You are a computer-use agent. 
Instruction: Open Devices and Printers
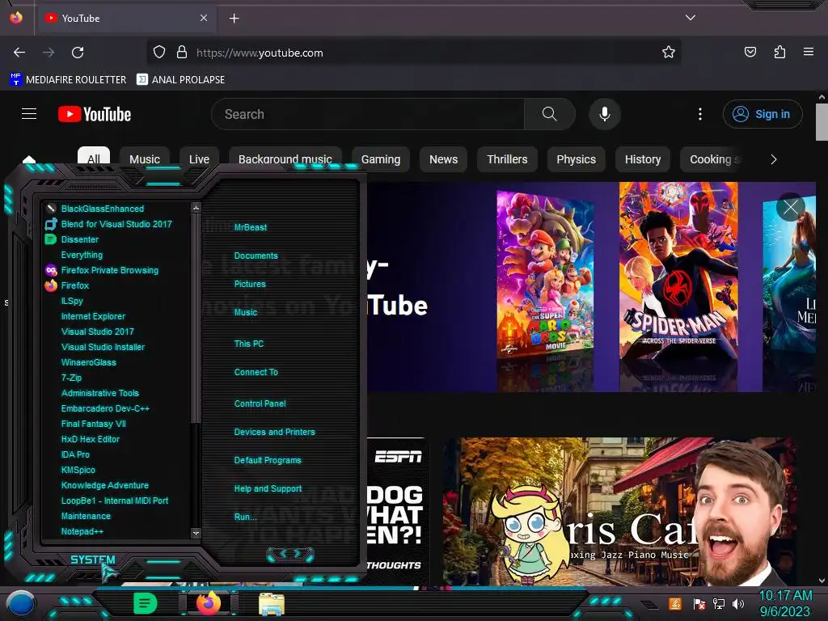[274, 432]
